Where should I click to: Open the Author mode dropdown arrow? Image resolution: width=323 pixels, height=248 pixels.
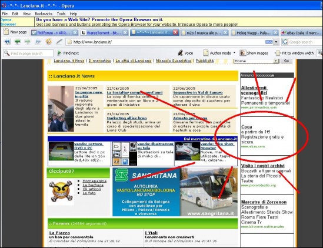pos(234,53)
